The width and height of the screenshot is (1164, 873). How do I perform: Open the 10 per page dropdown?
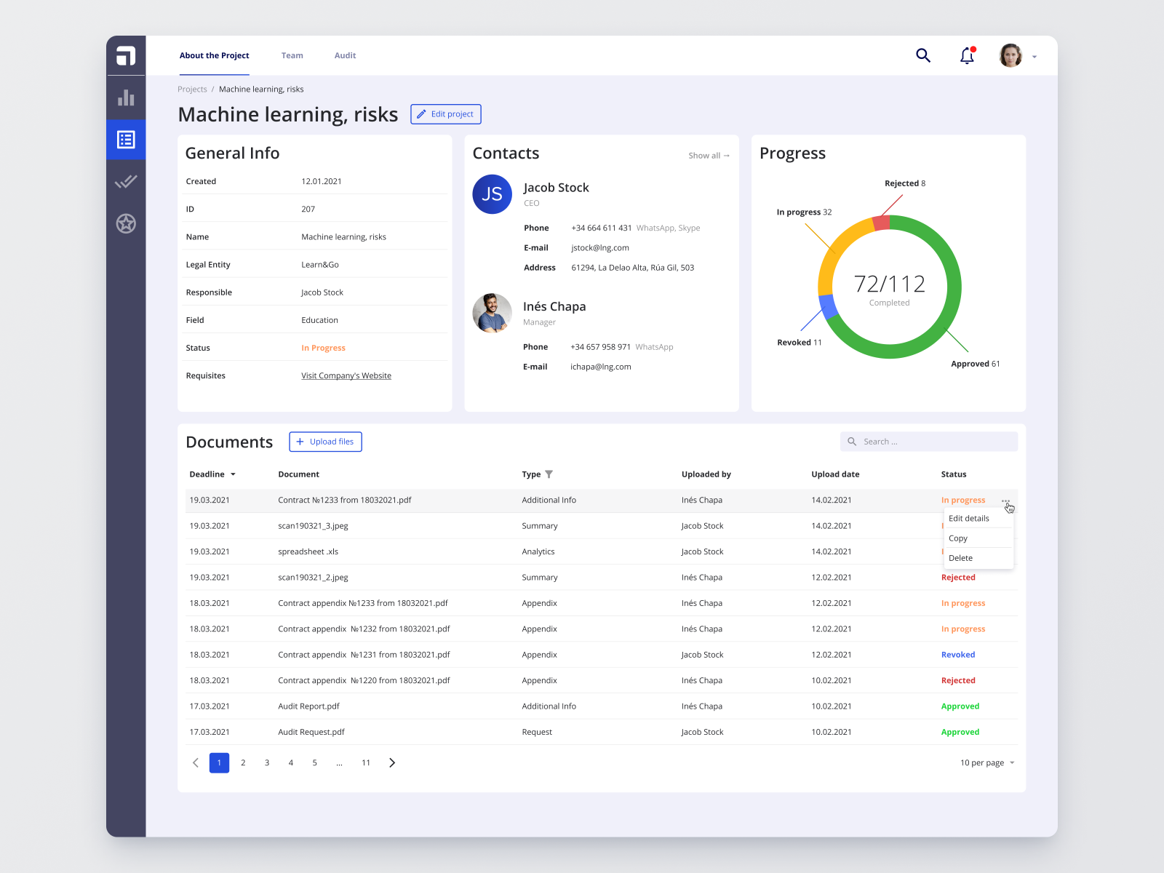tap(982, 762)
